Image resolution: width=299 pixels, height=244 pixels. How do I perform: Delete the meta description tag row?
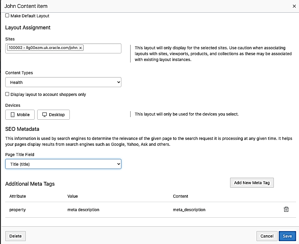click(x=286, y=209)
